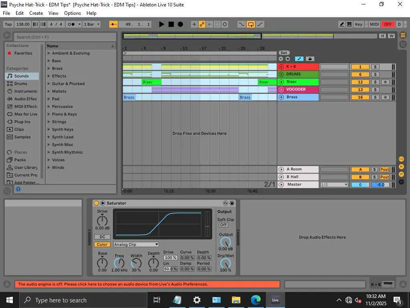The width and height of the screenshot is (410, 308).
Task: Open the Help menu
Action: (x=92, y=13)
